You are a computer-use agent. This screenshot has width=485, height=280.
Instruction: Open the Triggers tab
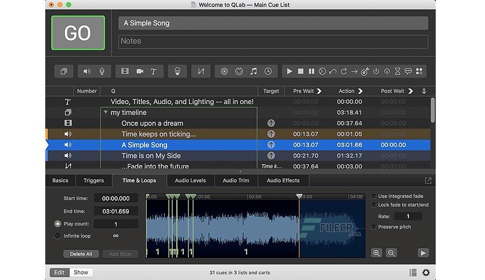pyautogui.click(x=94, y=180)
